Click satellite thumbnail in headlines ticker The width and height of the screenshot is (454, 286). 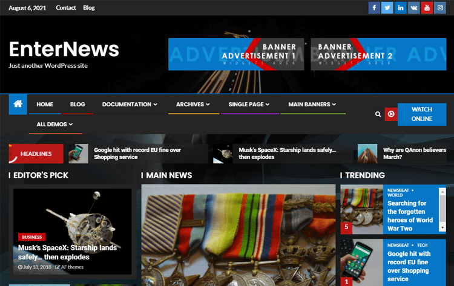[x=223, y=154]
